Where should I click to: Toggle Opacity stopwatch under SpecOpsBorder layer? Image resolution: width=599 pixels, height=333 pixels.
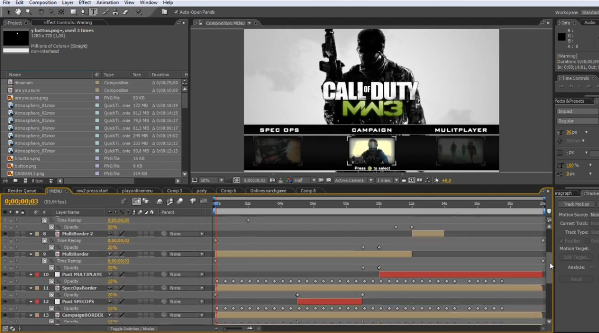pos(51,295)
